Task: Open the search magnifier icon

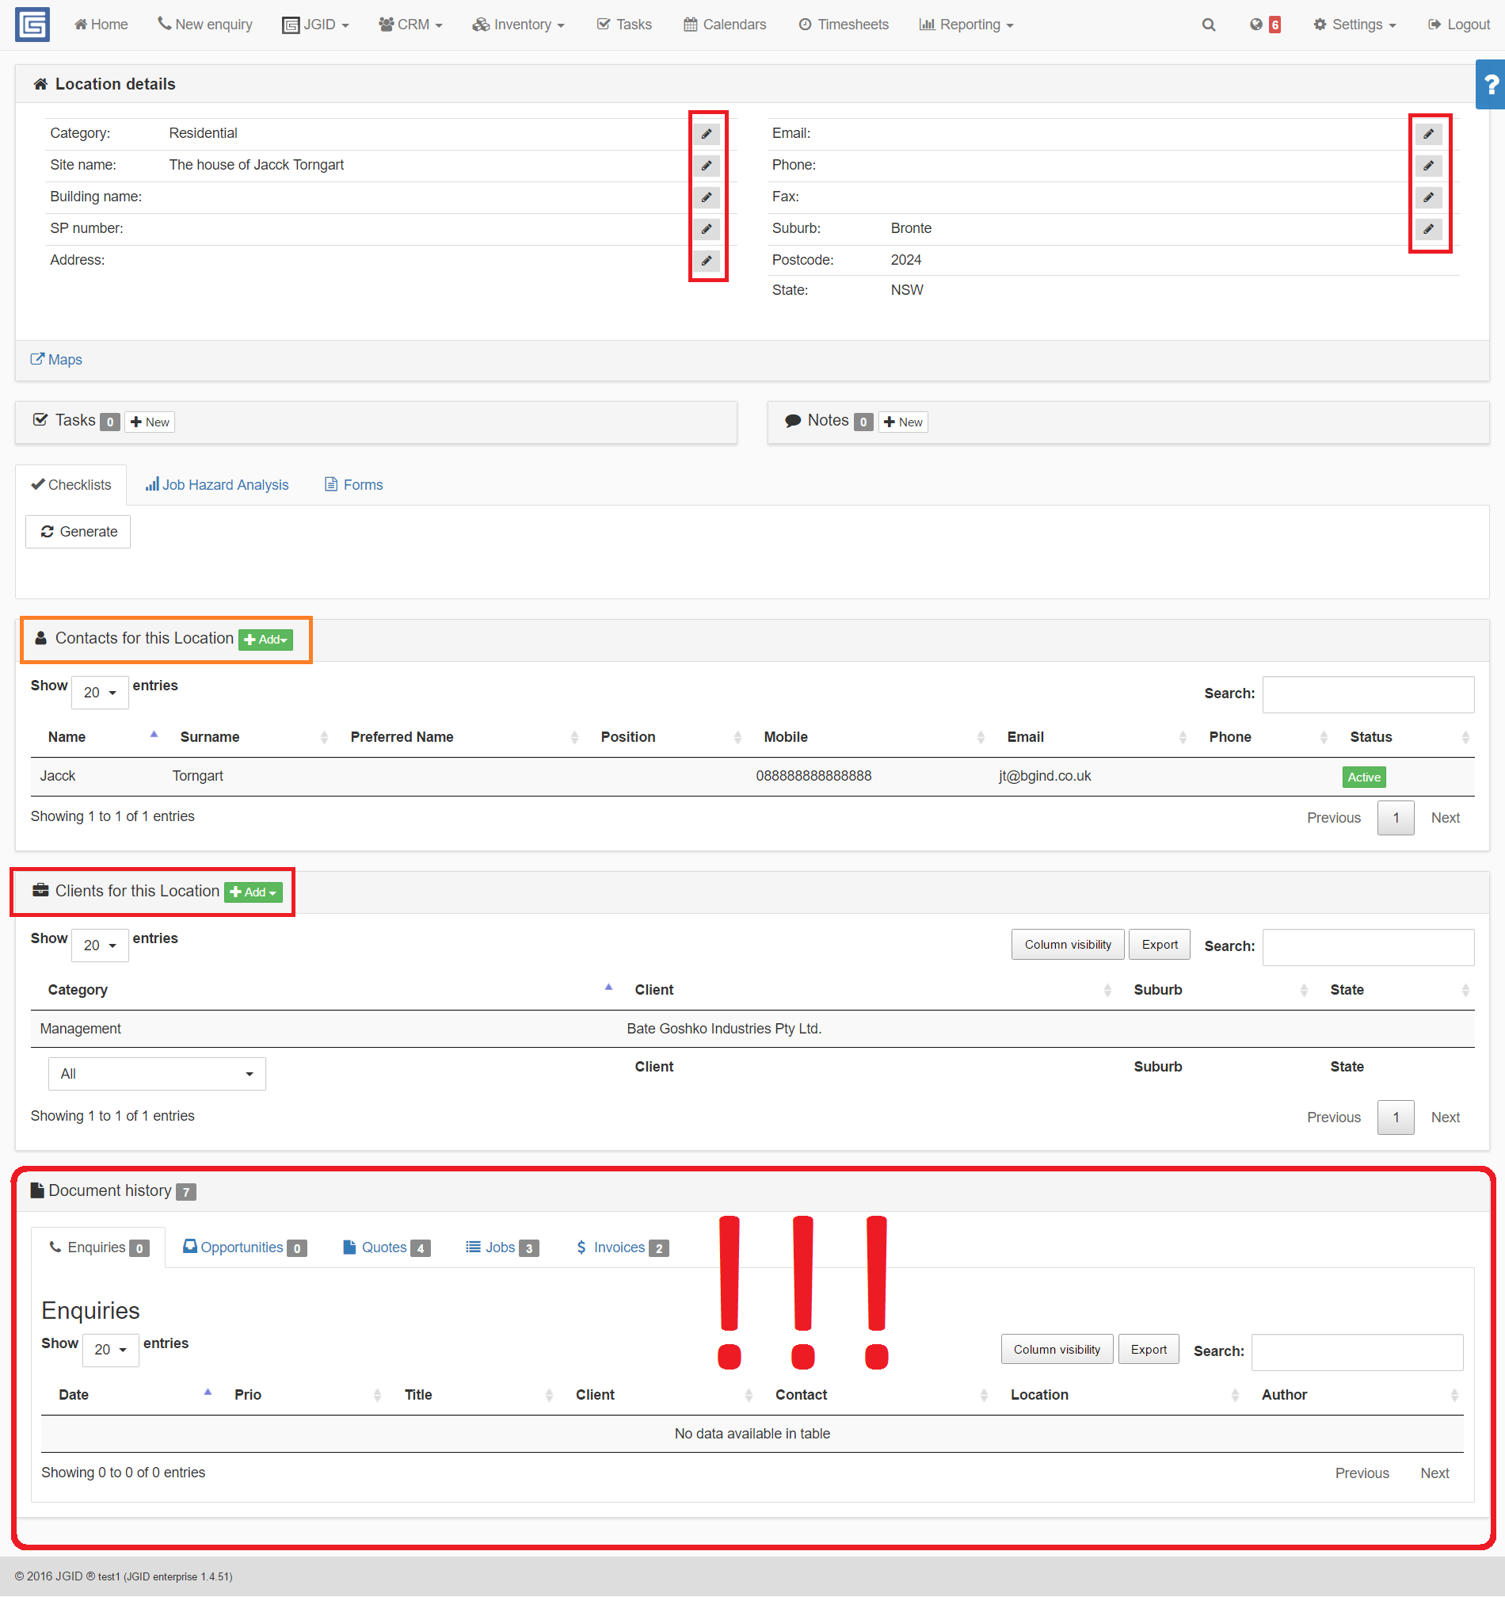Action: pos(1209,25)
